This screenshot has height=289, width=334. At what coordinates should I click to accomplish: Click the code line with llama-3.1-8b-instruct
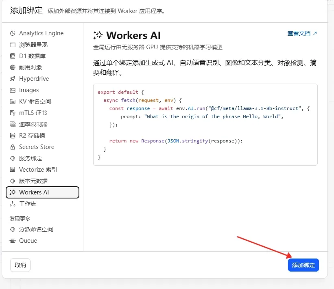[210, 108]
